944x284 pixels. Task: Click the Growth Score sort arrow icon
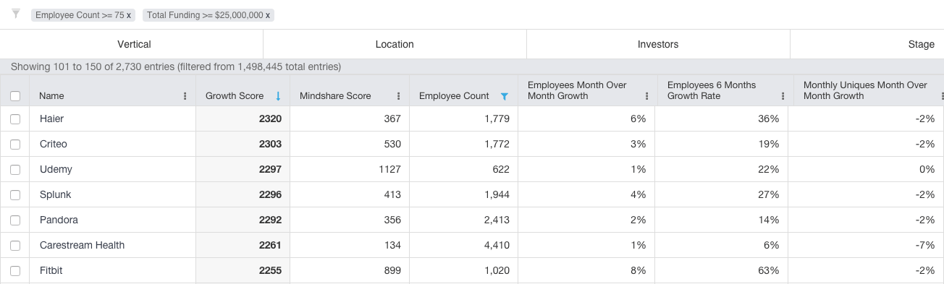click(278, 96)
